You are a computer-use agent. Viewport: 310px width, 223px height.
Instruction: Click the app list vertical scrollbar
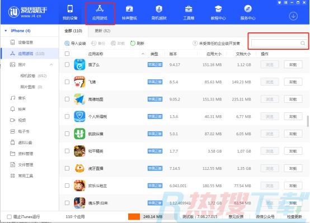308,121
